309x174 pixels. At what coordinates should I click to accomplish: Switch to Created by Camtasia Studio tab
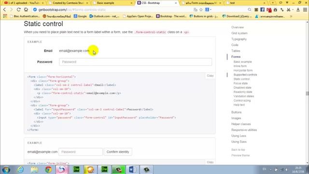(x=68, y=3)
